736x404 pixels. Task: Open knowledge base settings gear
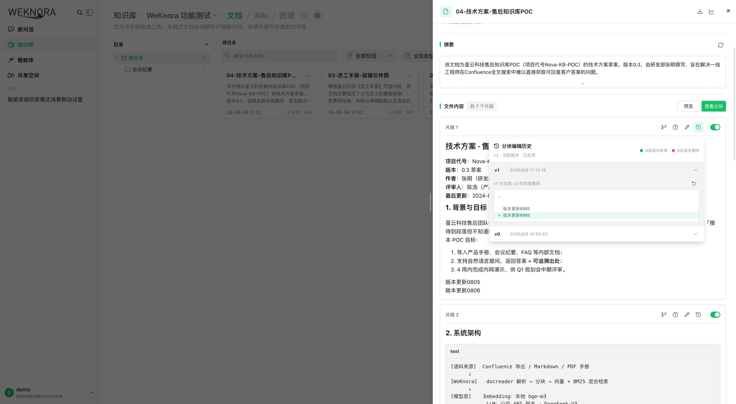(317, 15)
